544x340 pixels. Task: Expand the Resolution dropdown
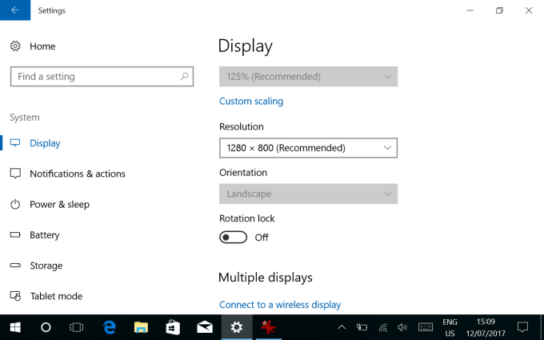(x=308, y=148)
